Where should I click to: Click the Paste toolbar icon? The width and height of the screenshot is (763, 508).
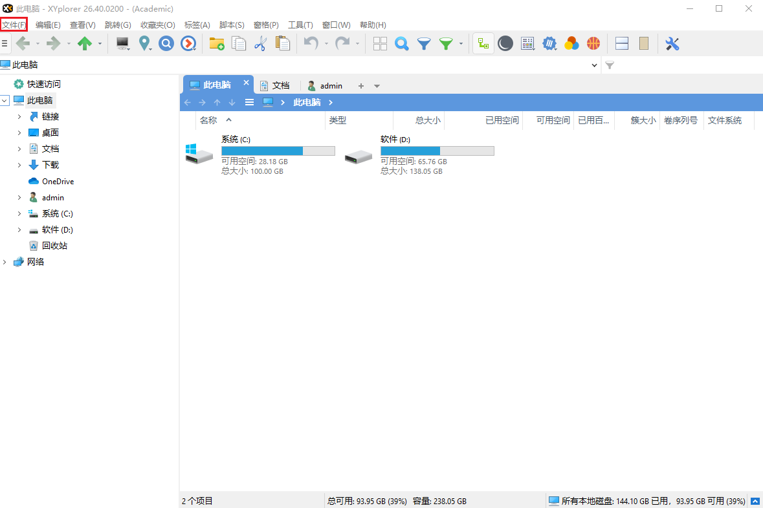coord(283,43)
